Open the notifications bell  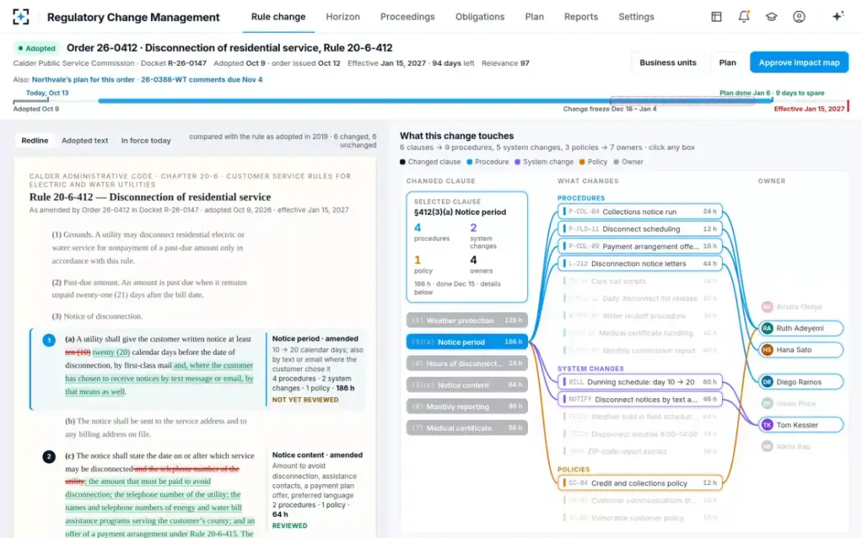coord(744,16)
